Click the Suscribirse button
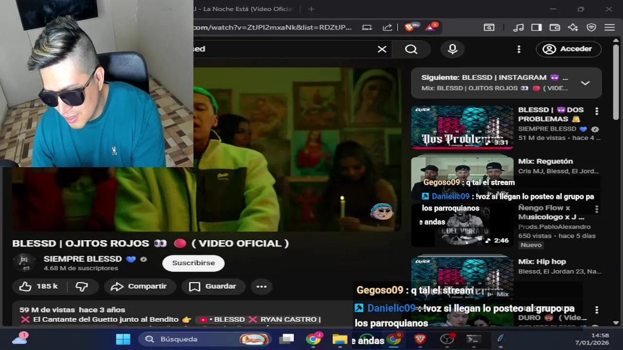 coord(193,263)
